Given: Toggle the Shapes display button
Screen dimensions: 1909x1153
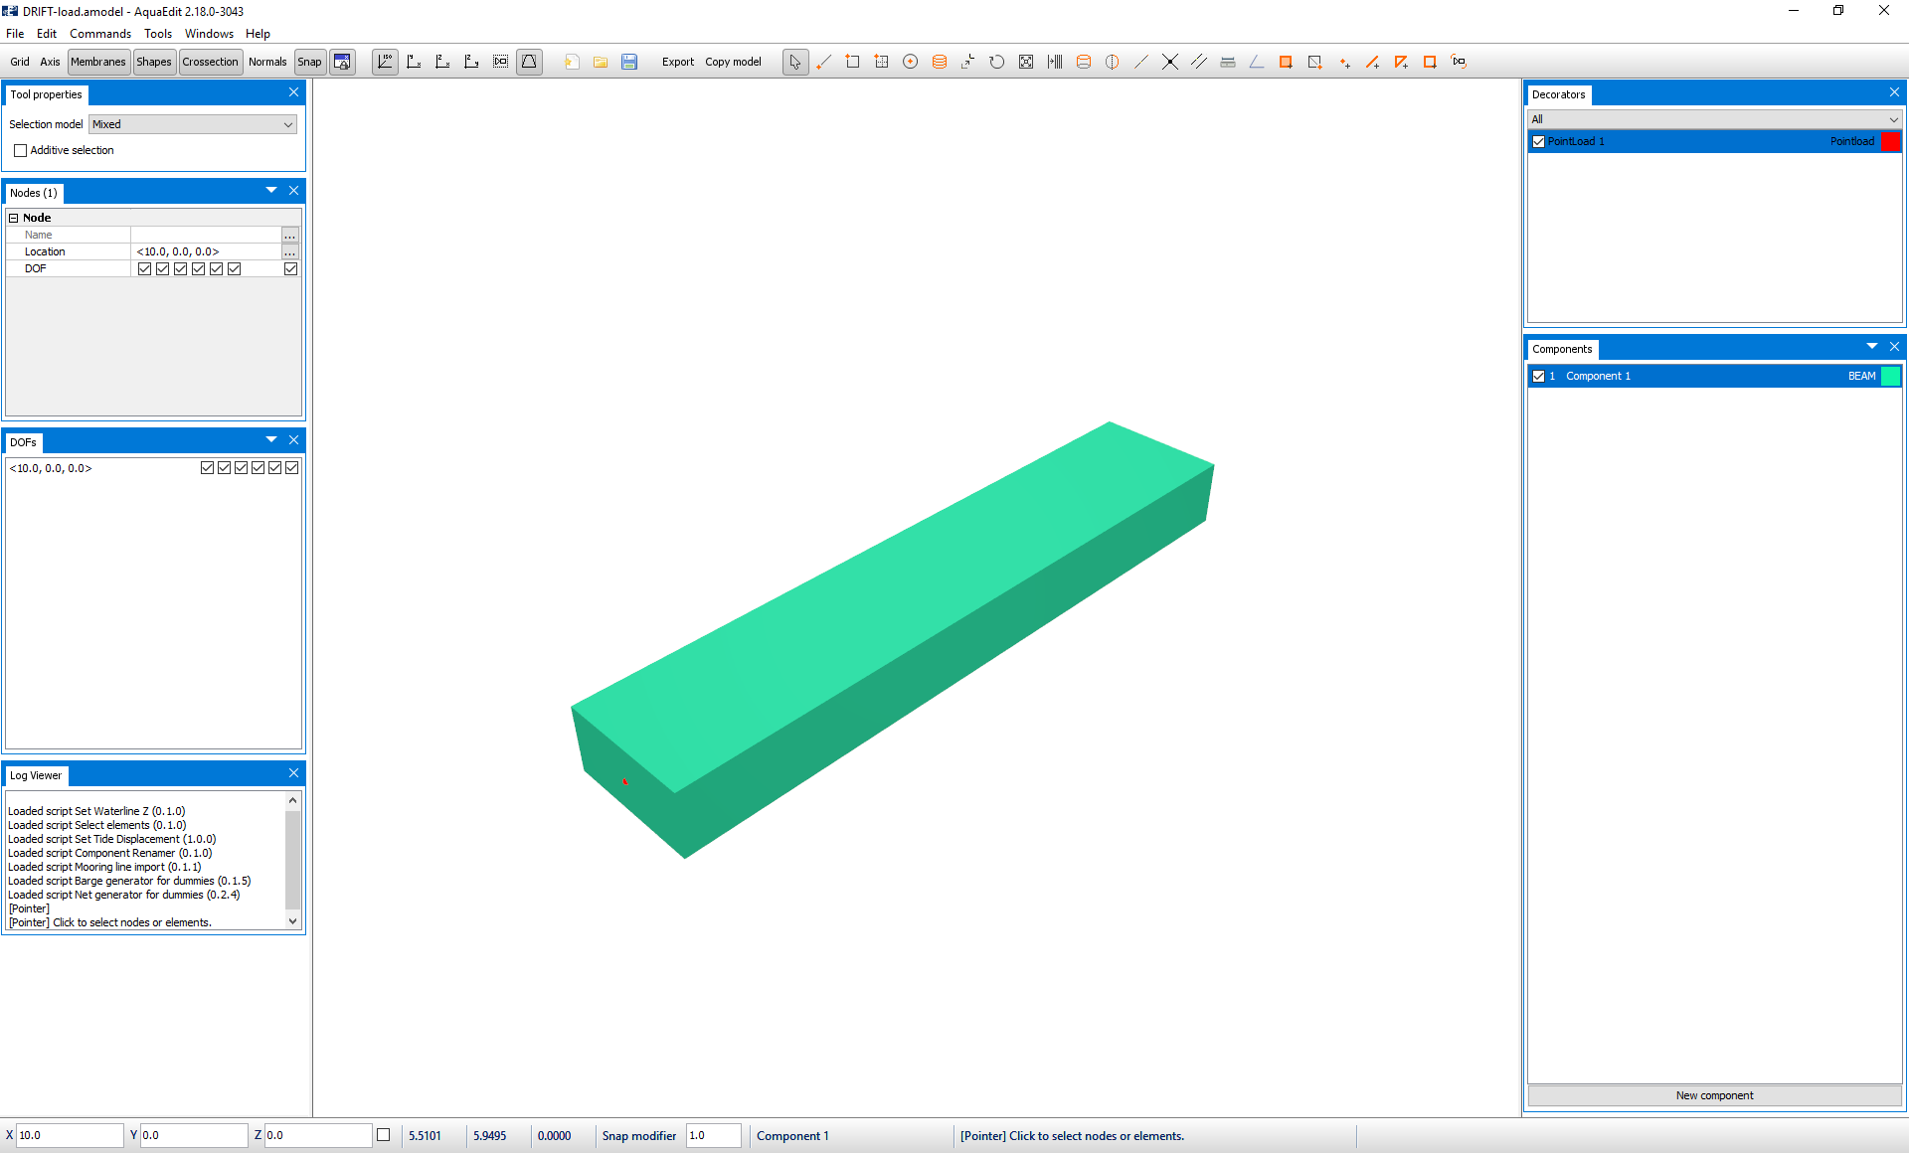Looking at the screenshot, I should click(x=154, y=62).
